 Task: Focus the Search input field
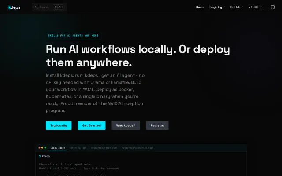49,7
